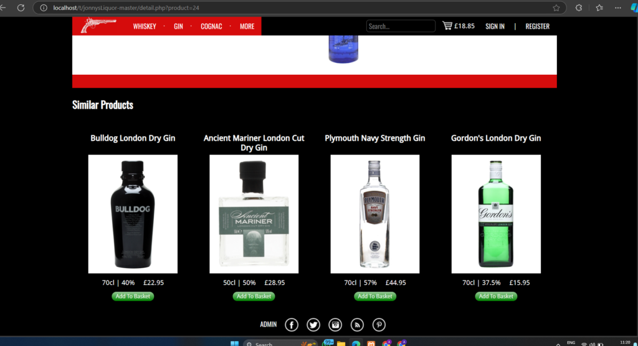Screen dimensions: 638x346
Task: Click the Gordon's green bottle image
Action: coord(496,214)
